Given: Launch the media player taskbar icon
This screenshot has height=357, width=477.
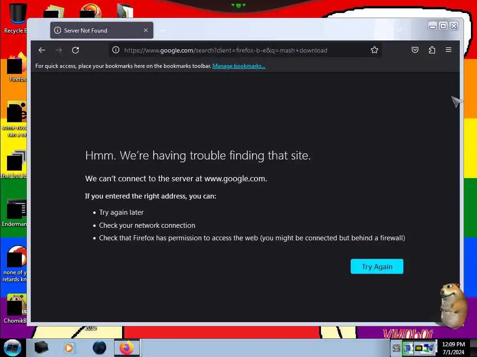Looking at the screenshot, I should pos(69,348).
